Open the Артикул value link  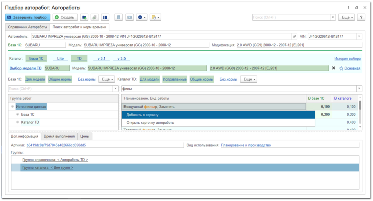pos(56,145)
